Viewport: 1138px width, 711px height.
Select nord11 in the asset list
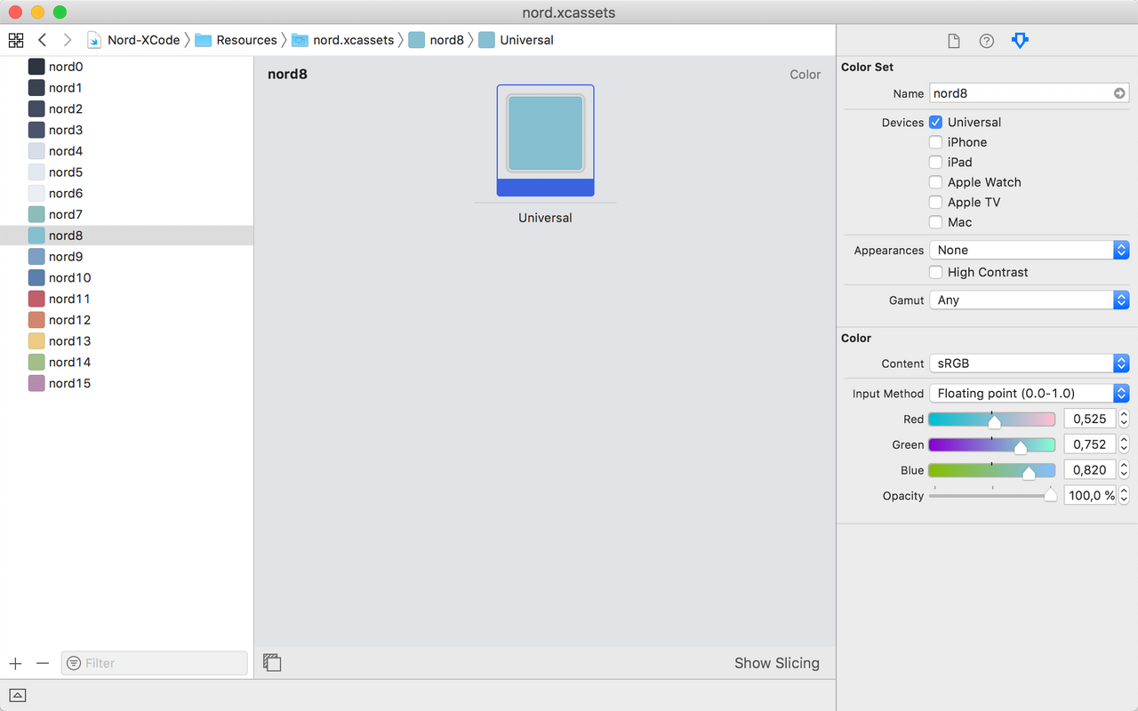click(69, 299)
